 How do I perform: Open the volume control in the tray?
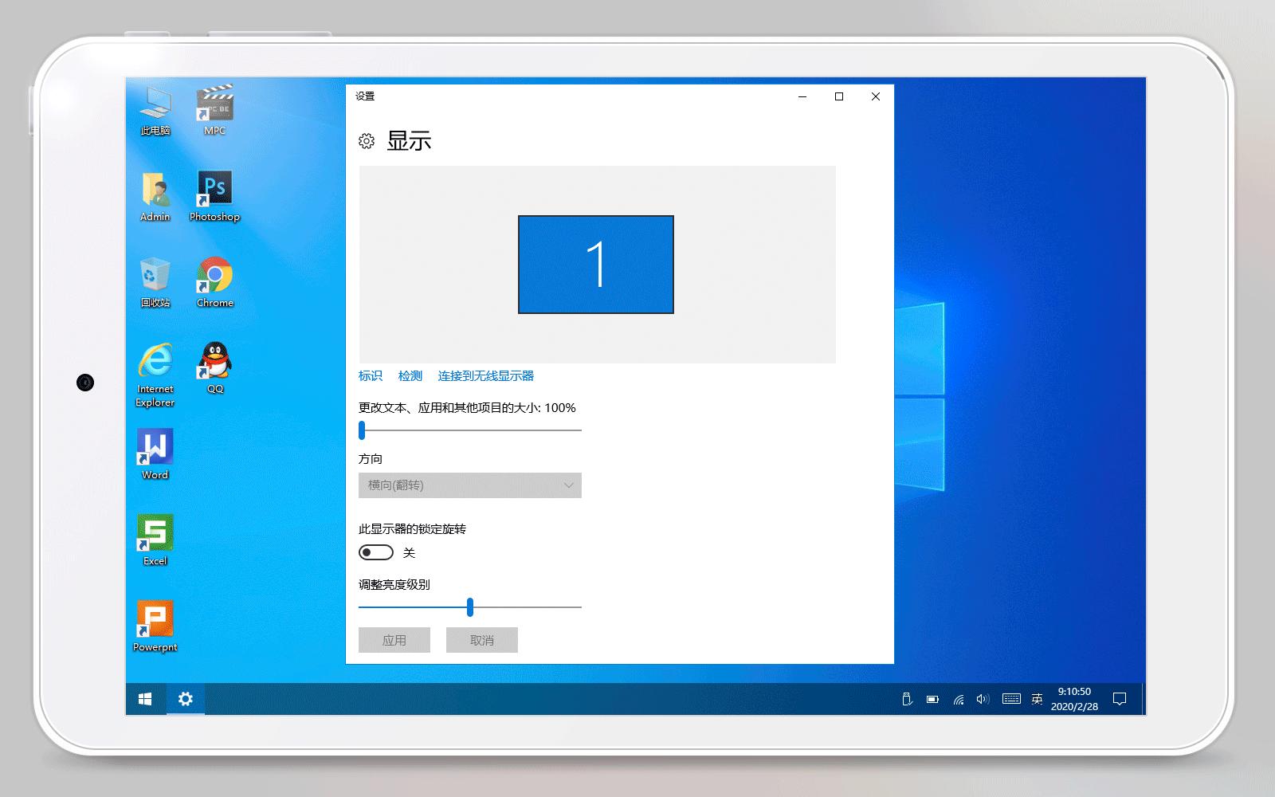tap(982, 699)
